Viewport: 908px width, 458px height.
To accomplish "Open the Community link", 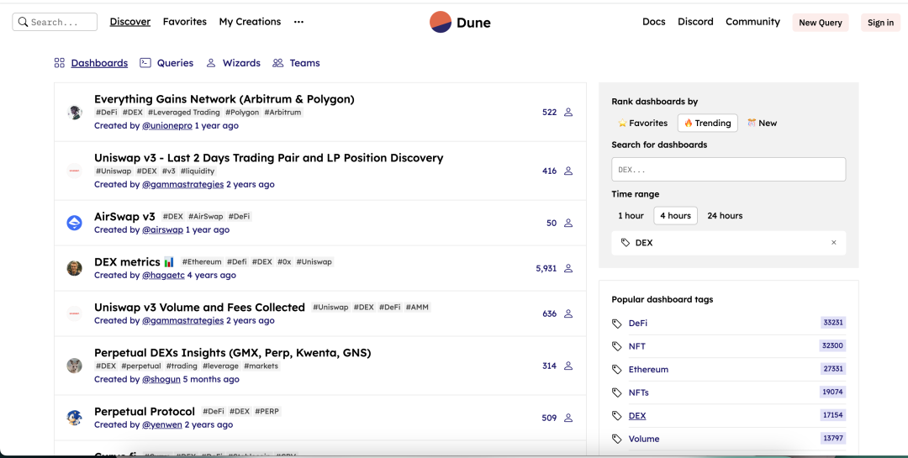I will pyautogui.click(x=752, y=22).
